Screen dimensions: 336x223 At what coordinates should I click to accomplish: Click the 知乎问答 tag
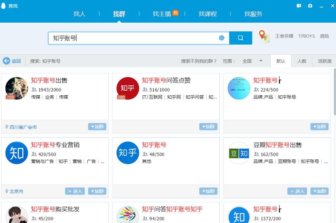pos(194,97)
